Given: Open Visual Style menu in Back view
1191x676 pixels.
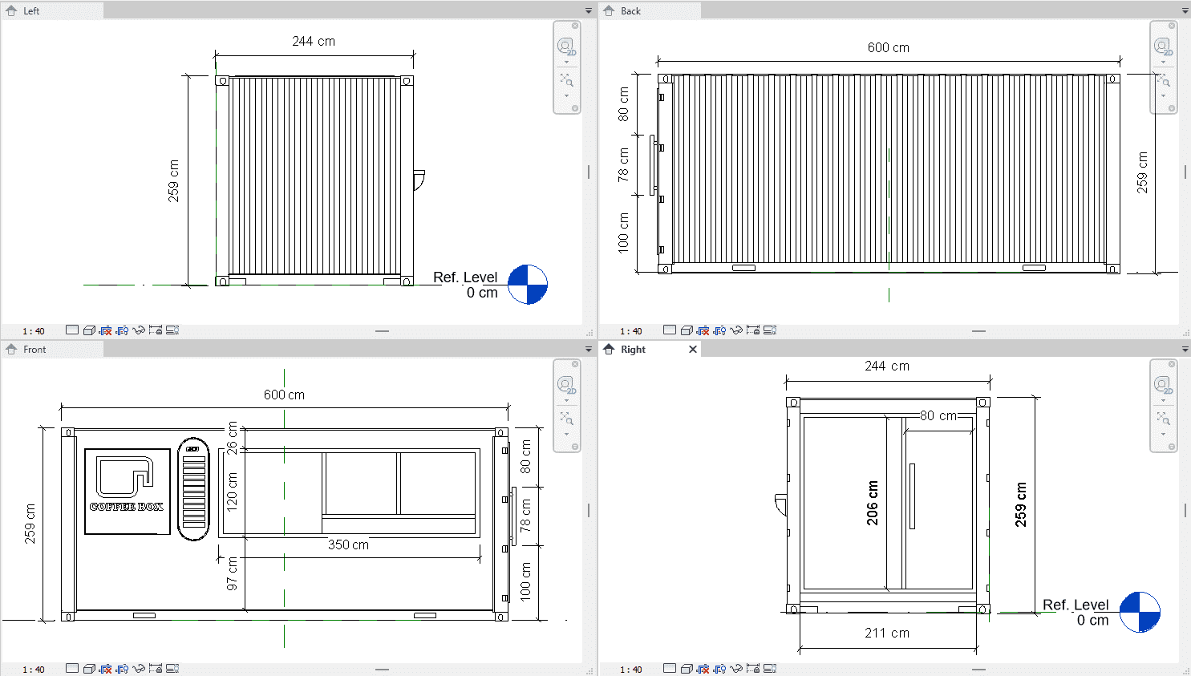Looking at the screenshot, I should pos(687,330).
